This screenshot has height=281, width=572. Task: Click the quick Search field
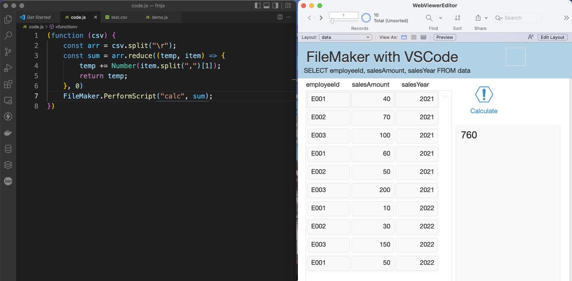click(x=518, y=18)
